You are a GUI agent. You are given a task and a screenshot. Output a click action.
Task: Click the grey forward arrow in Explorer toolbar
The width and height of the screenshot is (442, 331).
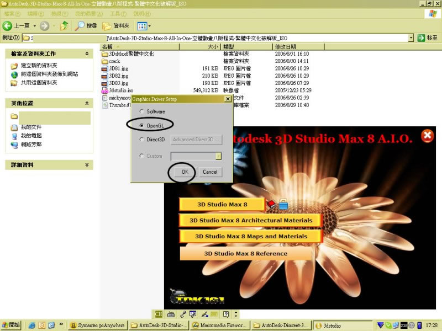[x=44, y=26]
